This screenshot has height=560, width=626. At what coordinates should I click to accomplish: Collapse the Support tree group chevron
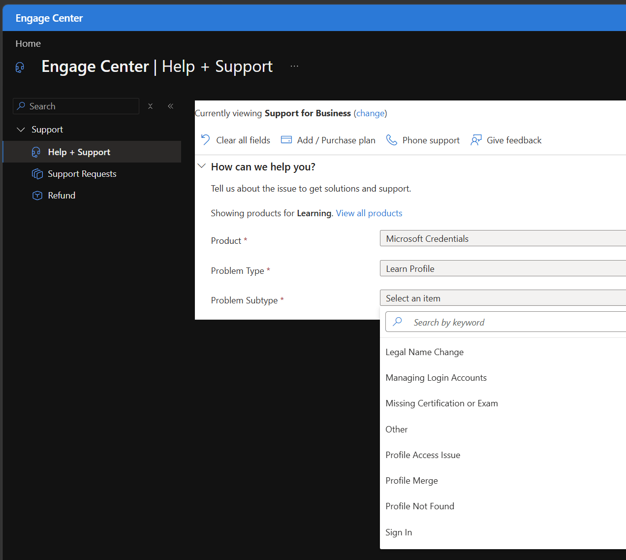click(21, 130)
